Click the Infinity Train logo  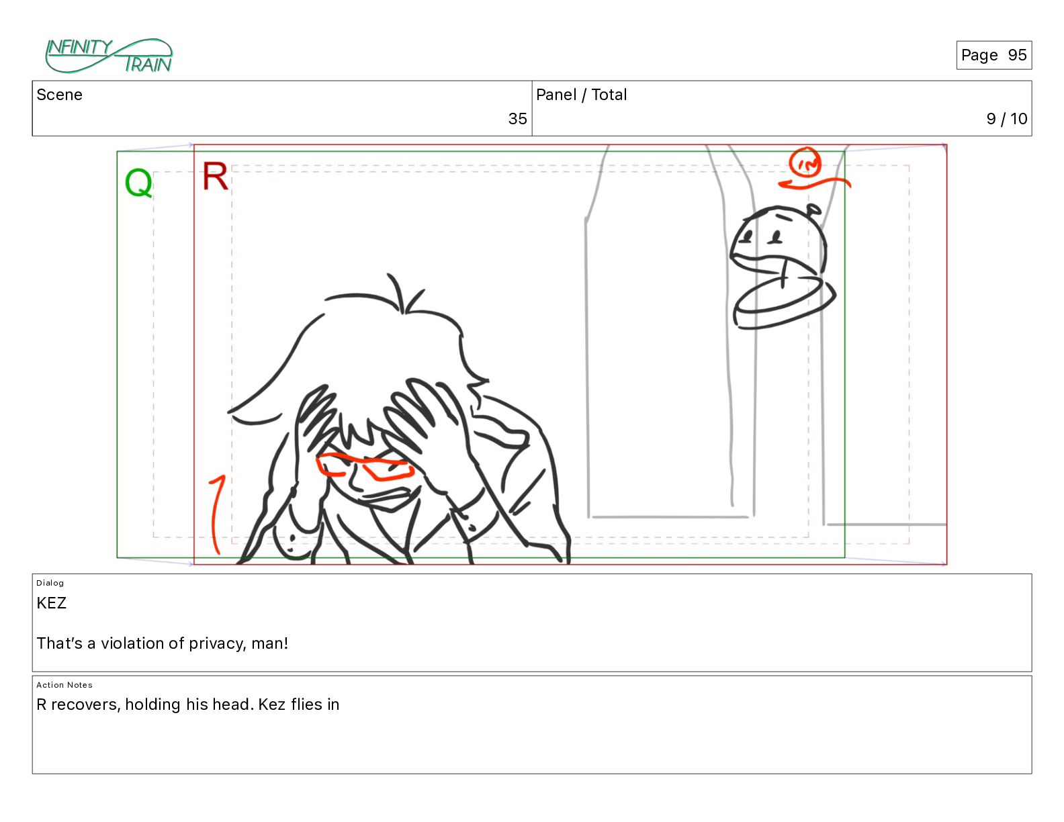[x=109, y=56]
